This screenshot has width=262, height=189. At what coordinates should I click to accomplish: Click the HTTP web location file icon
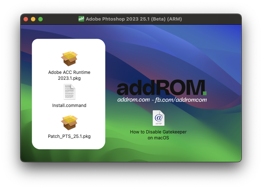(158, 118)
